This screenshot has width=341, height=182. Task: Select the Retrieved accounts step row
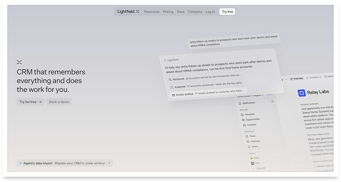click(205, 77)
